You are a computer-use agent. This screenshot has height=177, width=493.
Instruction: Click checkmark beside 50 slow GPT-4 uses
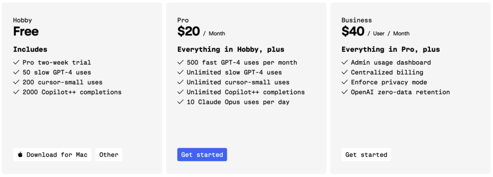16,72
